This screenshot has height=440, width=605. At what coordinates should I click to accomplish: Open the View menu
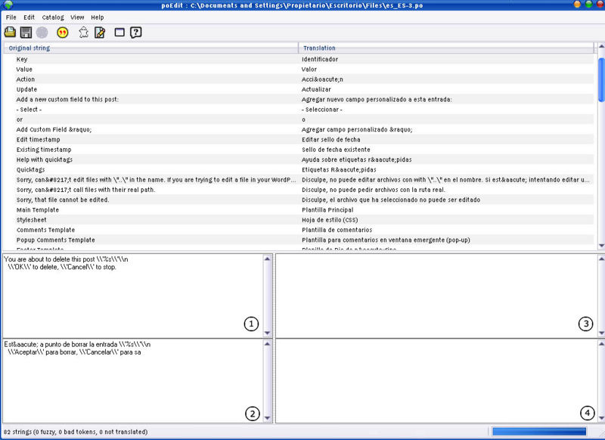(77, 17)
